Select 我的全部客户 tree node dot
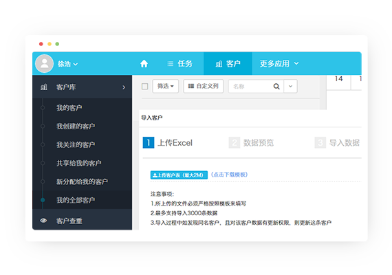The image size is (392, 275). (x=43, y=200)
